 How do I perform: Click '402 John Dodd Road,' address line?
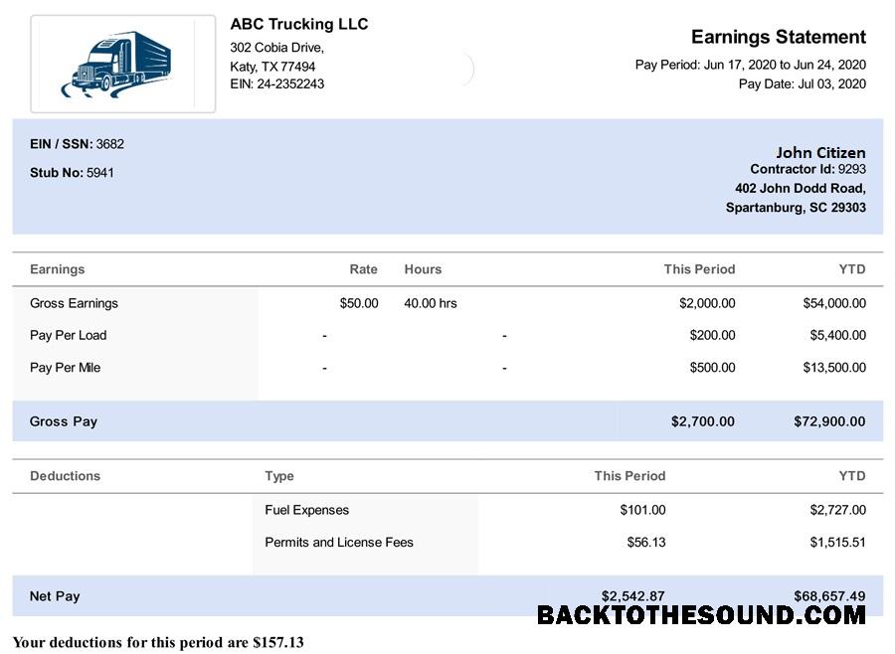[801, 188]
